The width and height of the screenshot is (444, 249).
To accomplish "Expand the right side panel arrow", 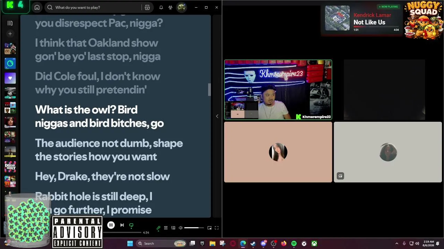I will (217, 116).
